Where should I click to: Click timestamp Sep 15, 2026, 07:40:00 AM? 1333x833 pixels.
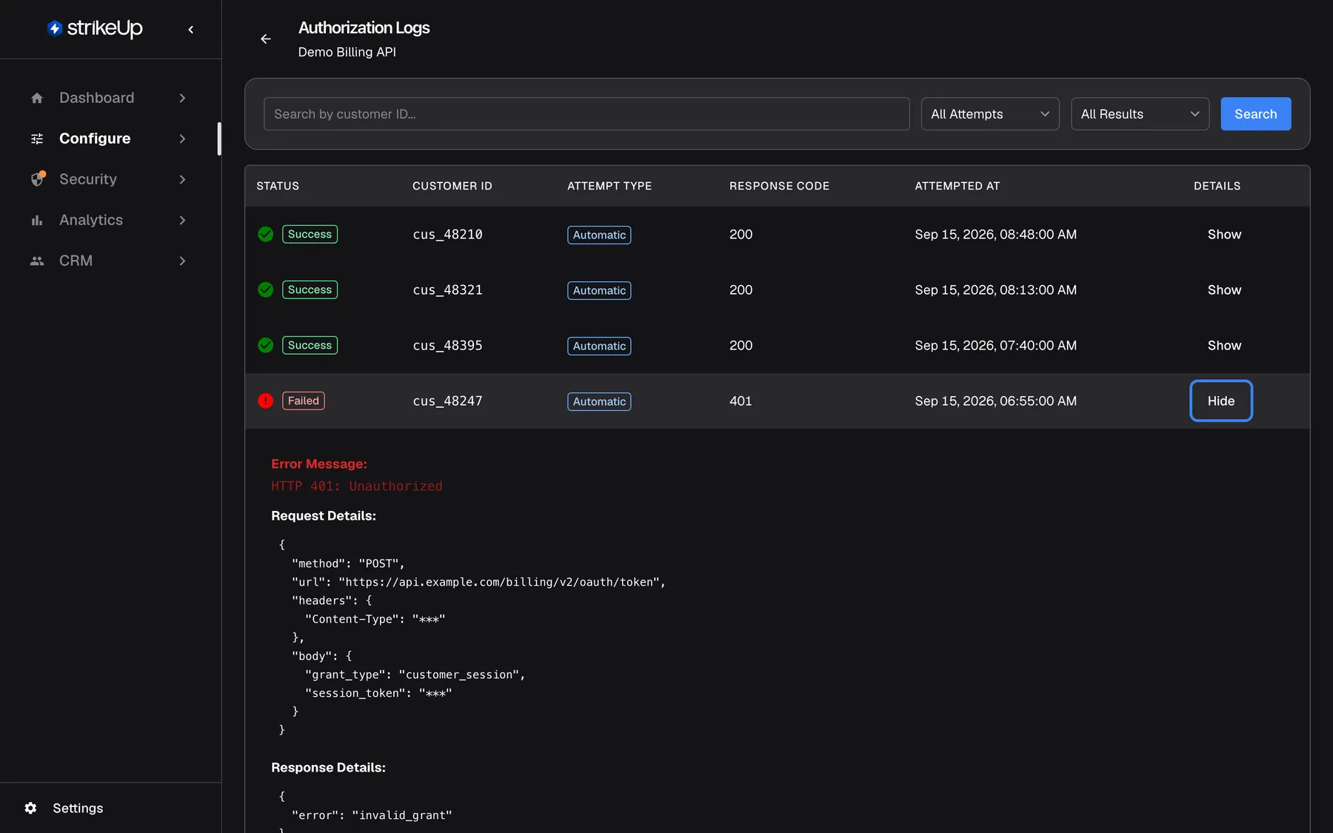point(995,345)
